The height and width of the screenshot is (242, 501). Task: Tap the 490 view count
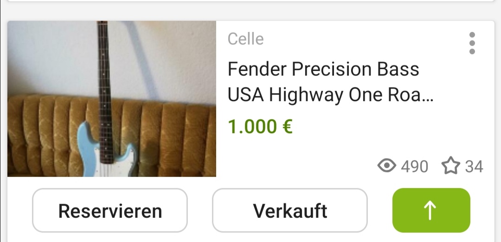[414, 167]
